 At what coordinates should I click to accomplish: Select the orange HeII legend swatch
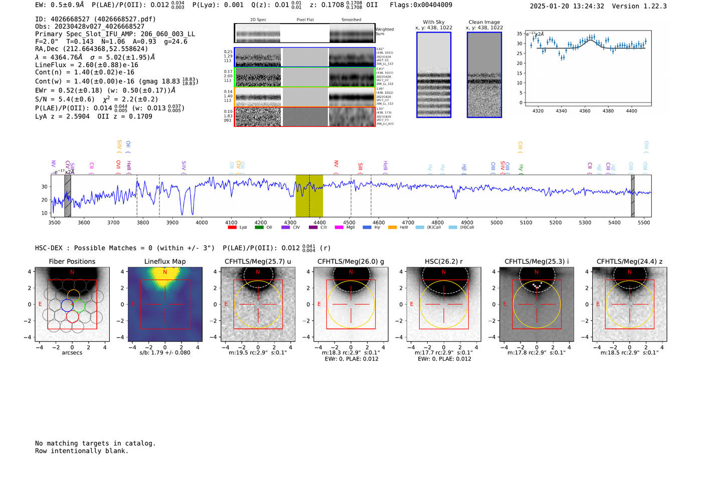click(x=393, y=227)
